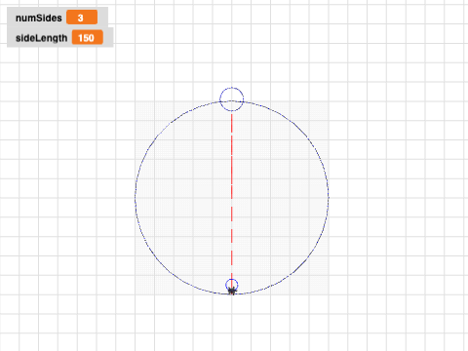This screenshot has height=351, width=468.
Task: Click inside the large circle left of the red line
Action: pyautogui.click(x=183, y=198)
